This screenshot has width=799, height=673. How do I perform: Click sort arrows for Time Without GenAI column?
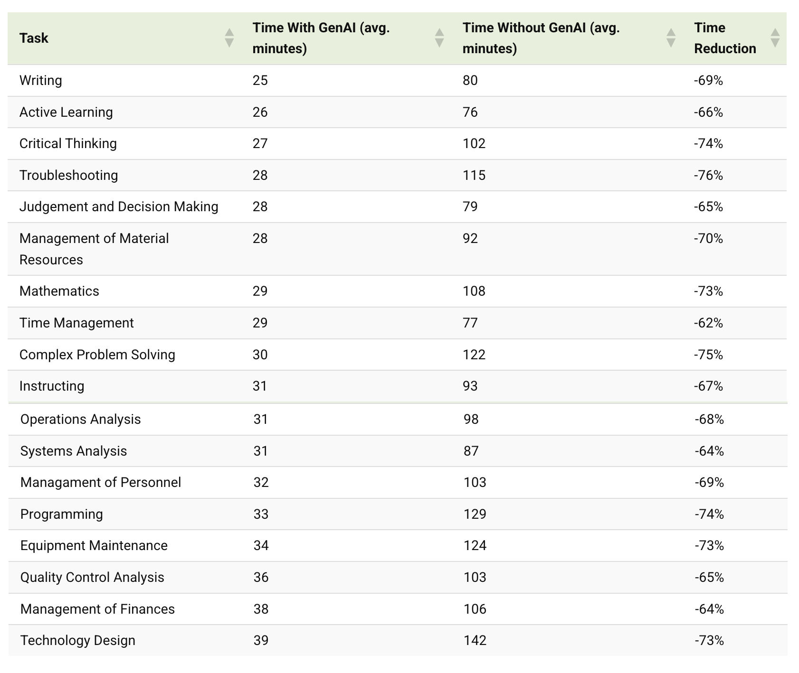(x=671, y=38)
